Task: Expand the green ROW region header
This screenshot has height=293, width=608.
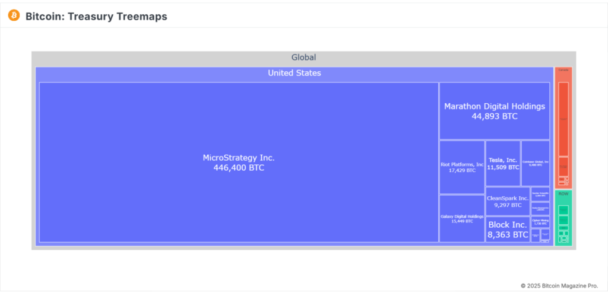Action: pos(563,194)
